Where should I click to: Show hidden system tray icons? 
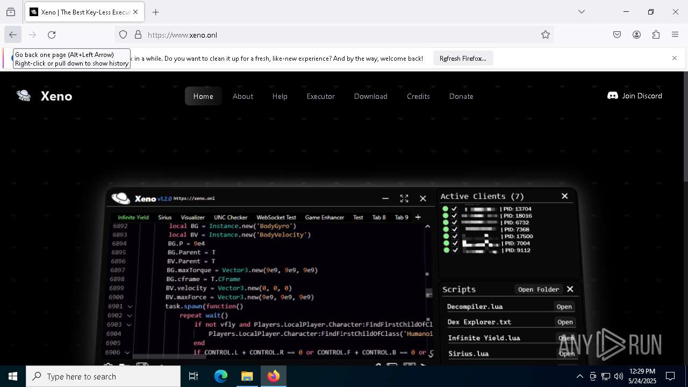click(580, 376)
